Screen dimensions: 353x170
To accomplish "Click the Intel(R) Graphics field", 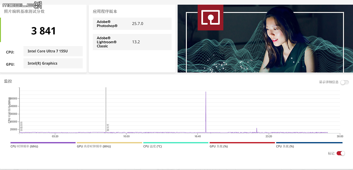I will pyautogui.click(x=53, y=63).
